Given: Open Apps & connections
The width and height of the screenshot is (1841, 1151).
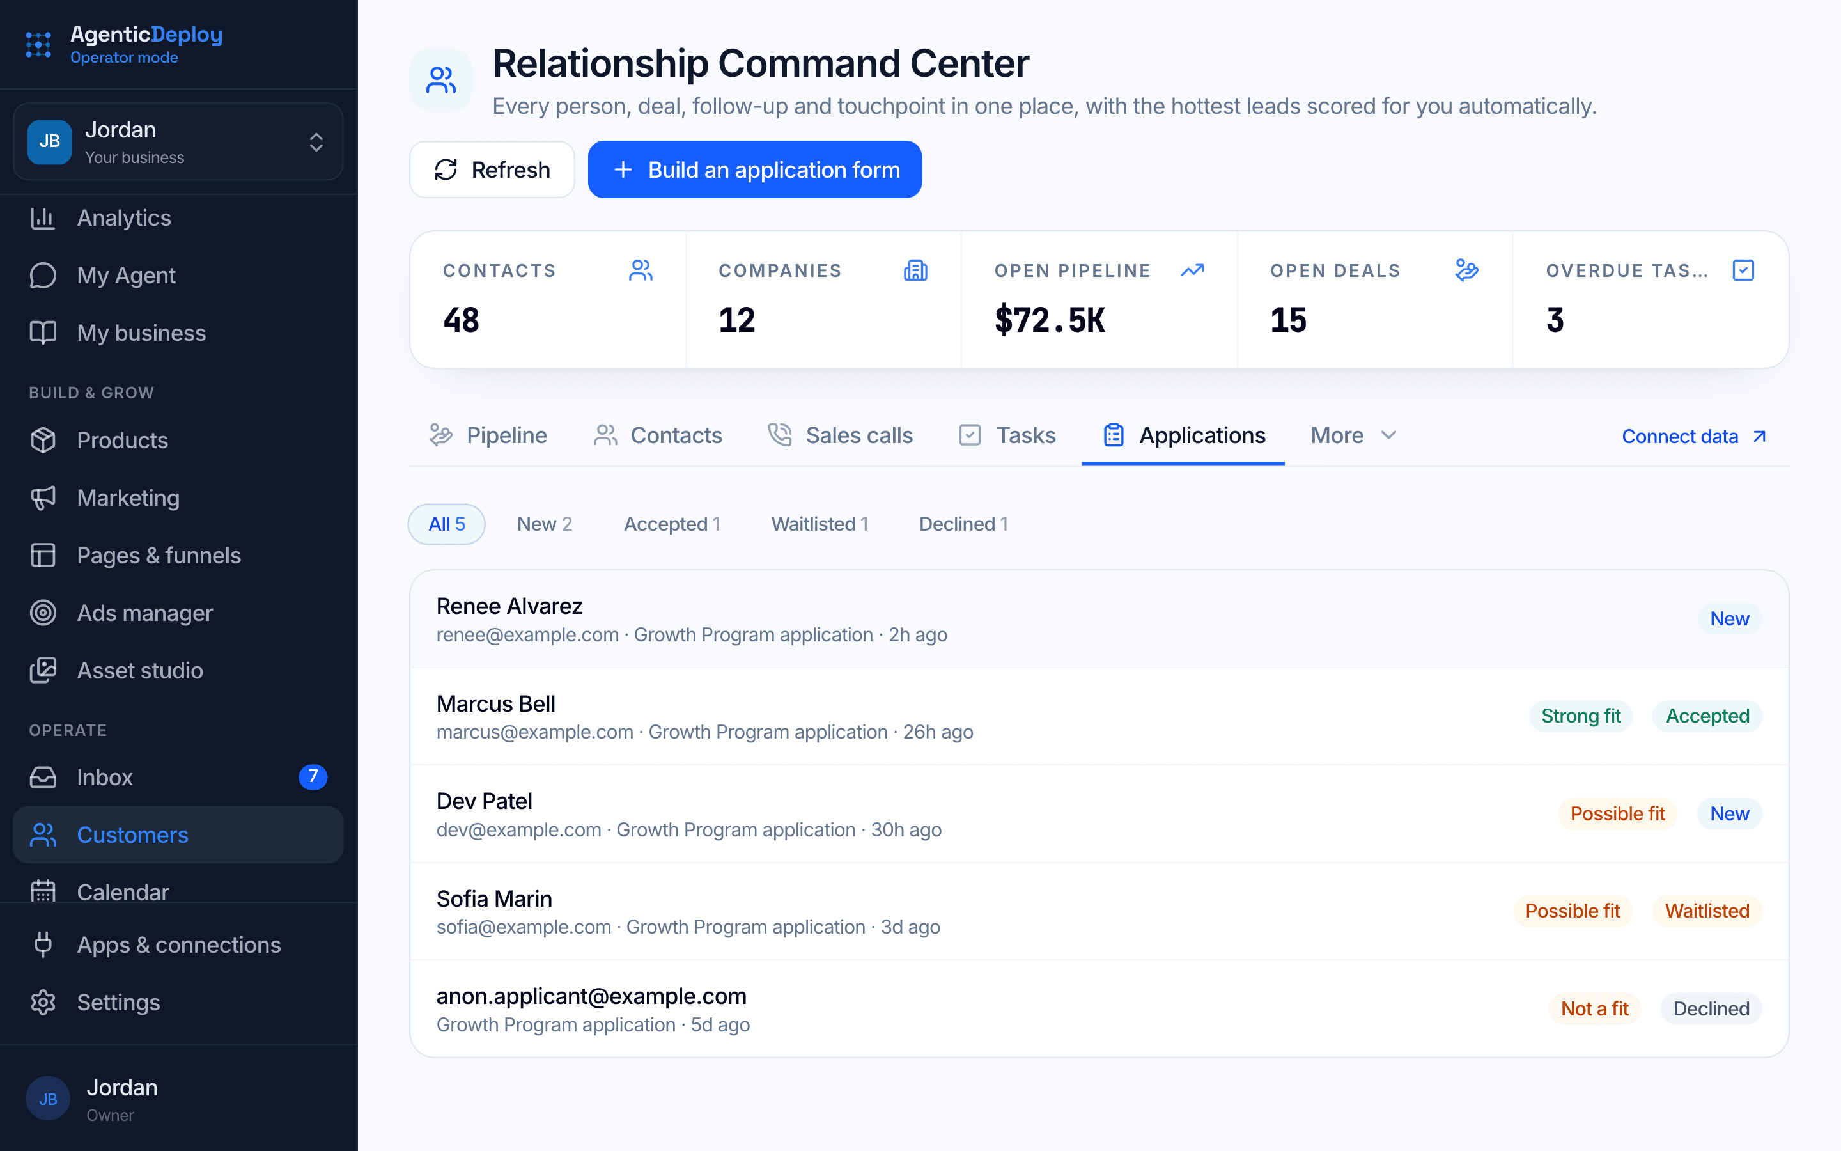Looking at the screenshot, I should pos(178,944).
